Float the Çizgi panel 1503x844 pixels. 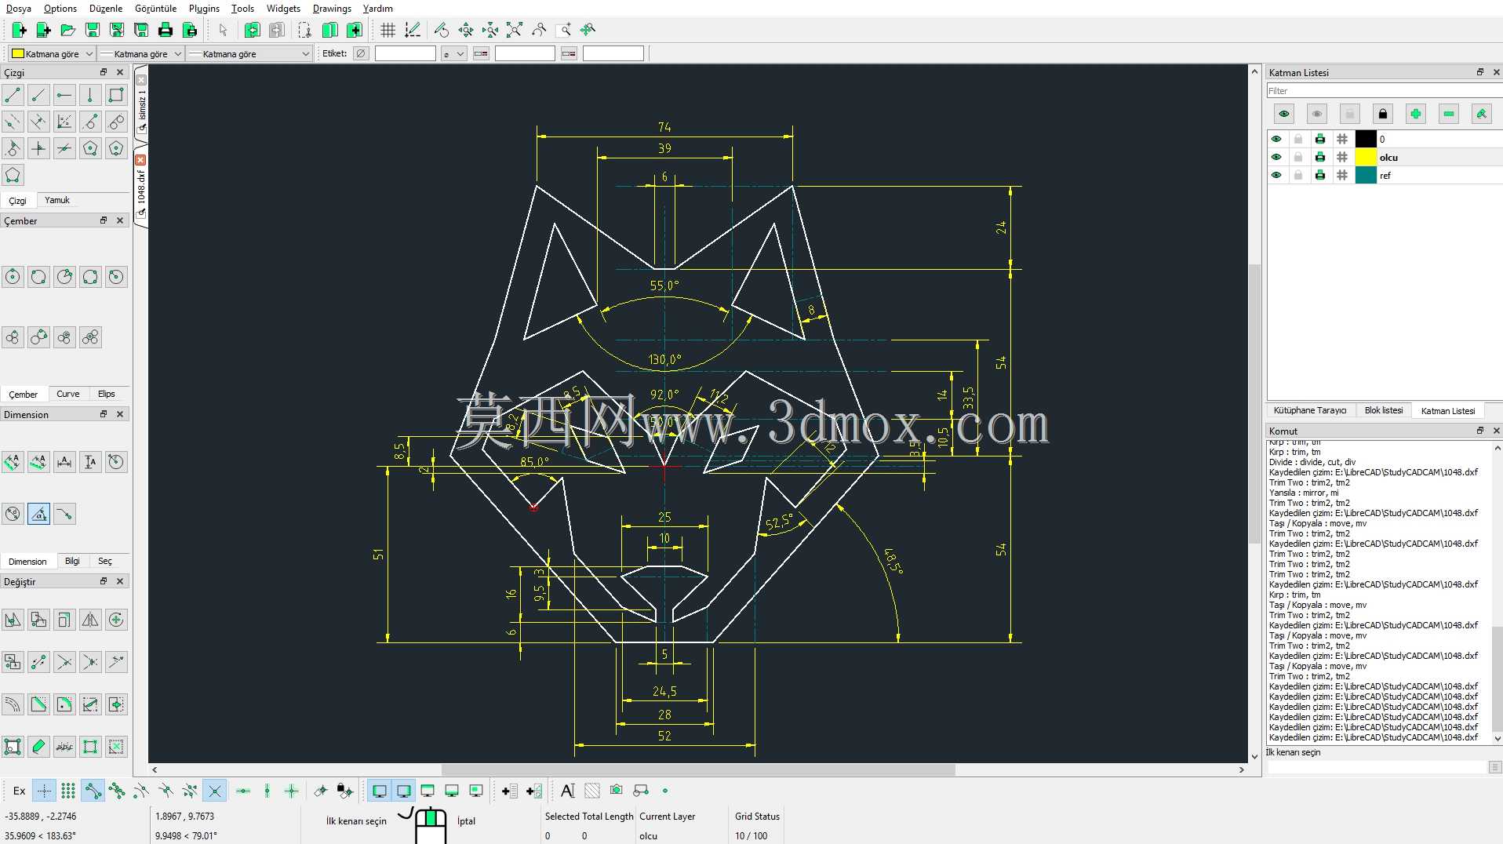click(104, 72)
